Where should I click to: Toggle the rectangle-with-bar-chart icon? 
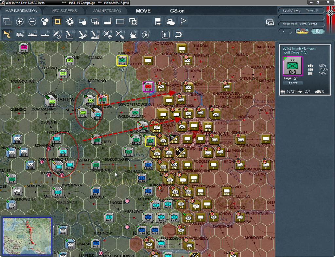pyautogui.click(x=95, y=22)
